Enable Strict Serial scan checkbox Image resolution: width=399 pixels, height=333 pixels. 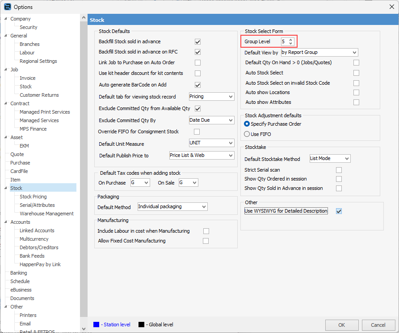click(x=339, y=170)
